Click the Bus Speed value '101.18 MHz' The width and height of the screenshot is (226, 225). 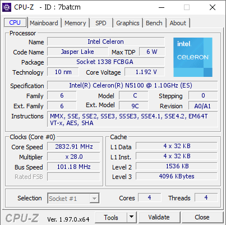pos(73,167)
